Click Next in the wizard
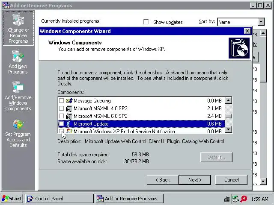Screen dimensions: 274x205 [195, 180]
